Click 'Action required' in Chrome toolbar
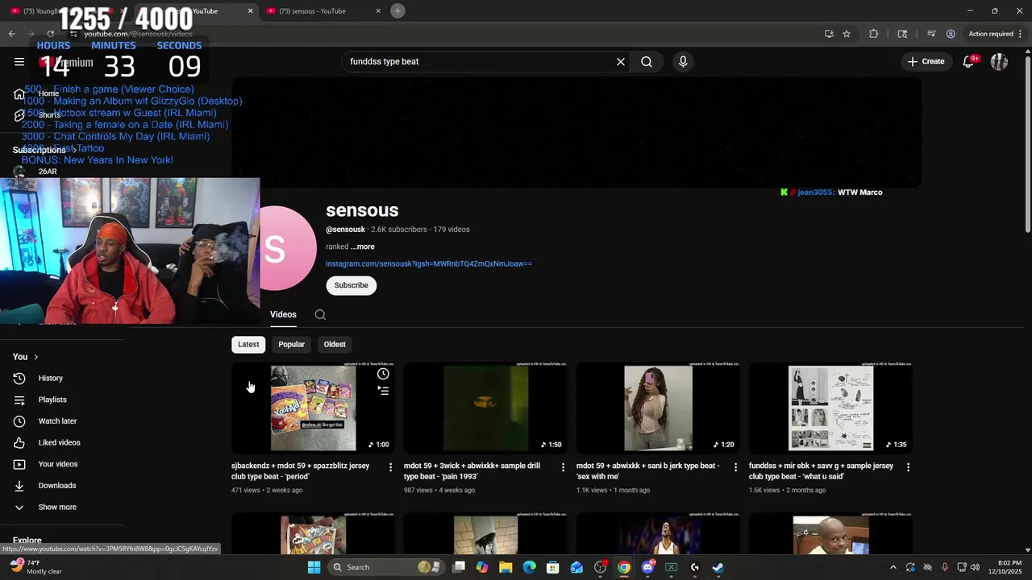Viewport: 1032px width, 580px height. pos(990,34)
